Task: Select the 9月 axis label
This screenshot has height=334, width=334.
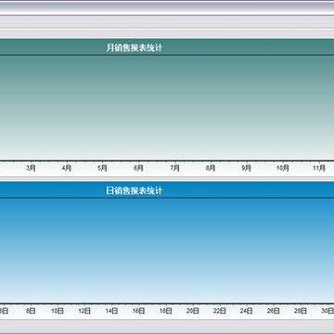Action: [x=247, y=168]
